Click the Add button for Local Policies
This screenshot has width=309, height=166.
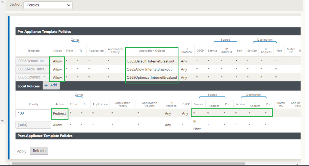[x=51, y=85]
